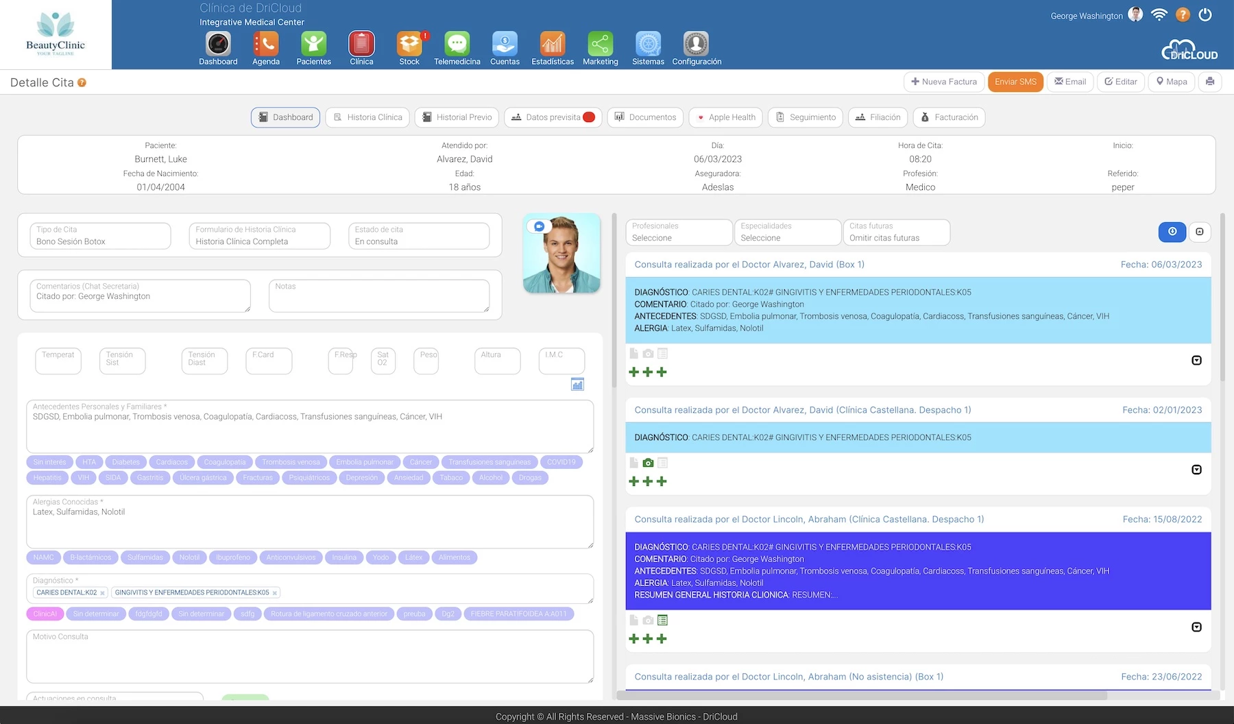
Task: Click the camera icon on the 06/03/2023 consultation
Action: (x=647, y=353)
